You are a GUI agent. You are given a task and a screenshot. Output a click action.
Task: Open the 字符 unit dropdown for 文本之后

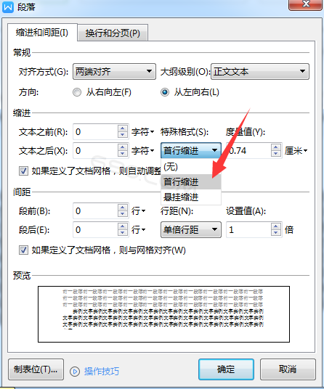point(143,150)
